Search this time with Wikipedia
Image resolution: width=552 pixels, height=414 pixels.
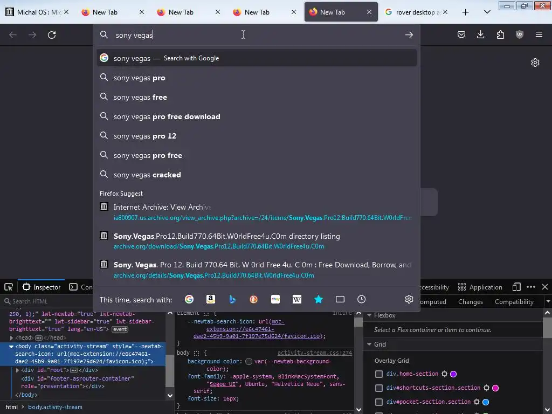(297, 299)
